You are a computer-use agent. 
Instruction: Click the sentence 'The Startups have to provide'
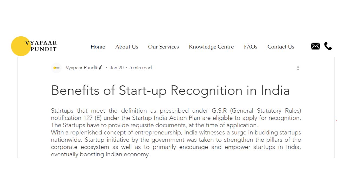pyautogui.click(x=154, y=125)
